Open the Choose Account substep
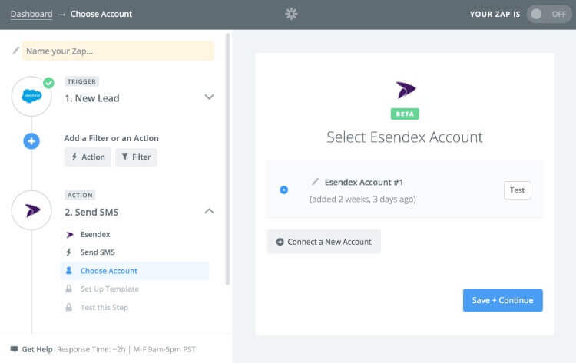Image resolution: width=576 pixels, height=363 pixels. pyautogui.click(x=134, y=271)
